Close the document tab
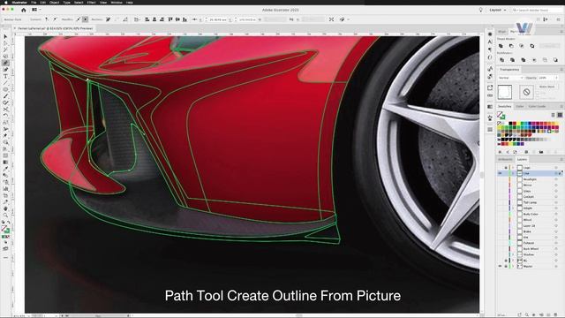The image size is (565, 318). click(x=15, y=28)
